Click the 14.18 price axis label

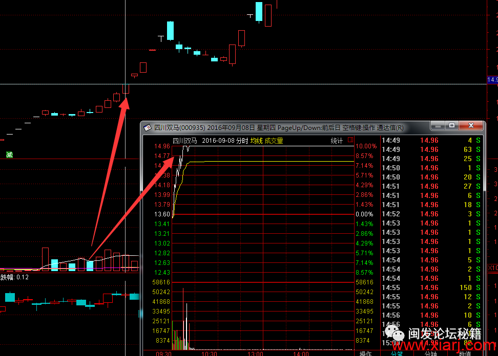tap(162, 185)
